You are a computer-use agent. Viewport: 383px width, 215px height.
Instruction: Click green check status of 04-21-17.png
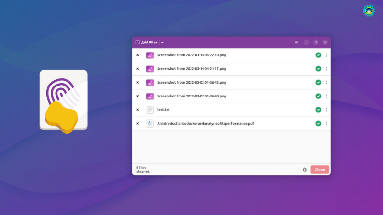[x=318, y=69]
